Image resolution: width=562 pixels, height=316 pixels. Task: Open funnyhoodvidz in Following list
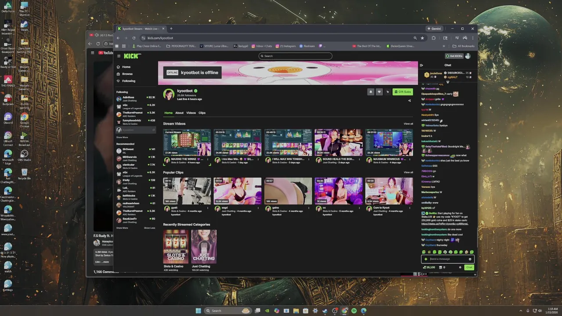[136, 122]
